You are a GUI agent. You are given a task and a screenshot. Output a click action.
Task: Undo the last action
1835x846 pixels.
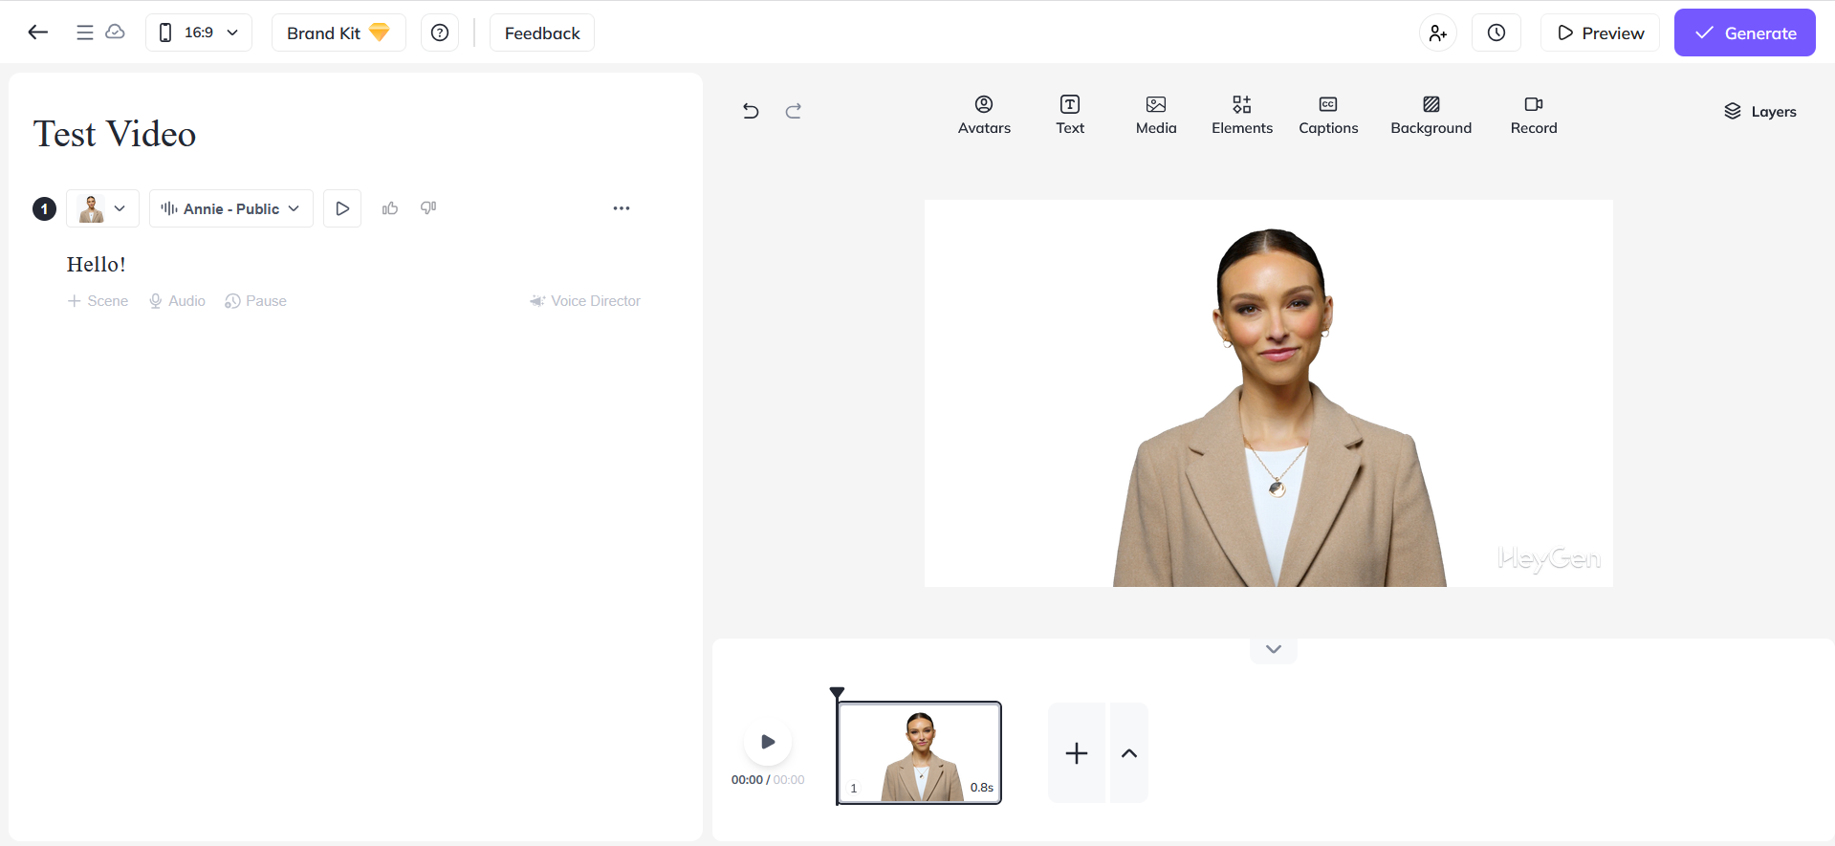[x=751, y=111]
